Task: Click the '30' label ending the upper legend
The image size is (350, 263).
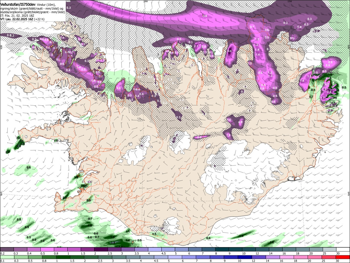Action: click(338, 253)
